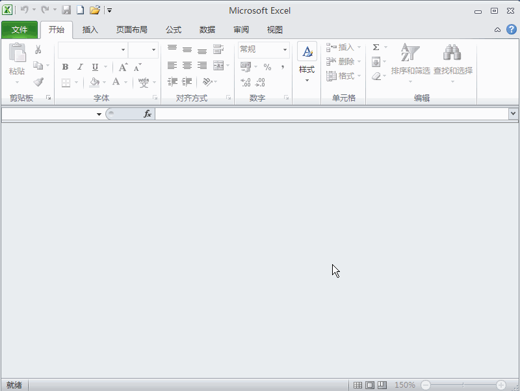520x391 pixels.
Task: Switch to the 数据 Data tab
Action: (207, 30)
